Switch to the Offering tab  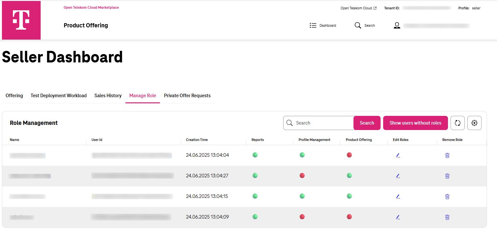(14, 96)
